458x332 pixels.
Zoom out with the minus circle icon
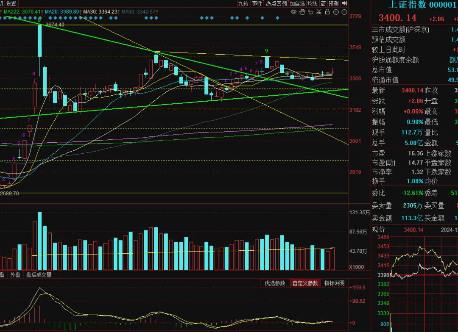click(x=344, y=12)
